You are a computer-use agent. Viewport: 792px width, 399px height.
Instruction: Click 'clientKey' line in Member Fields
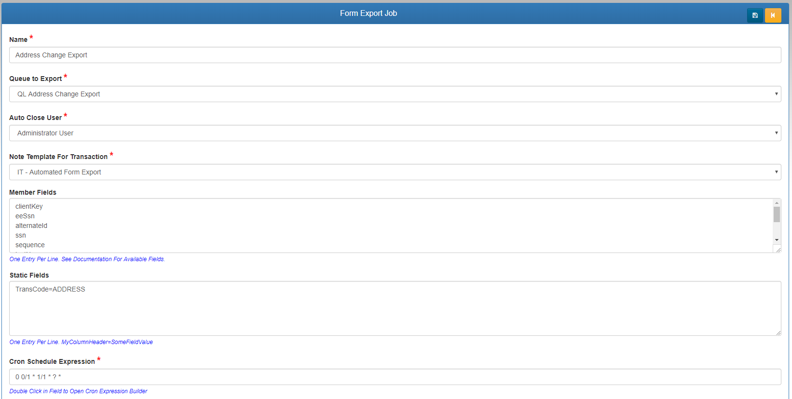click(x=29, y=206)
